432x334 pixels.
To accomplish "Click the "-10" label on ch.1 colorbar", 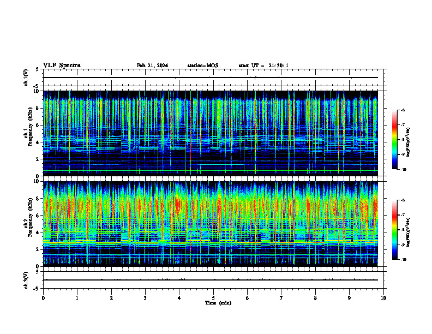I will (x=404, y=170).
